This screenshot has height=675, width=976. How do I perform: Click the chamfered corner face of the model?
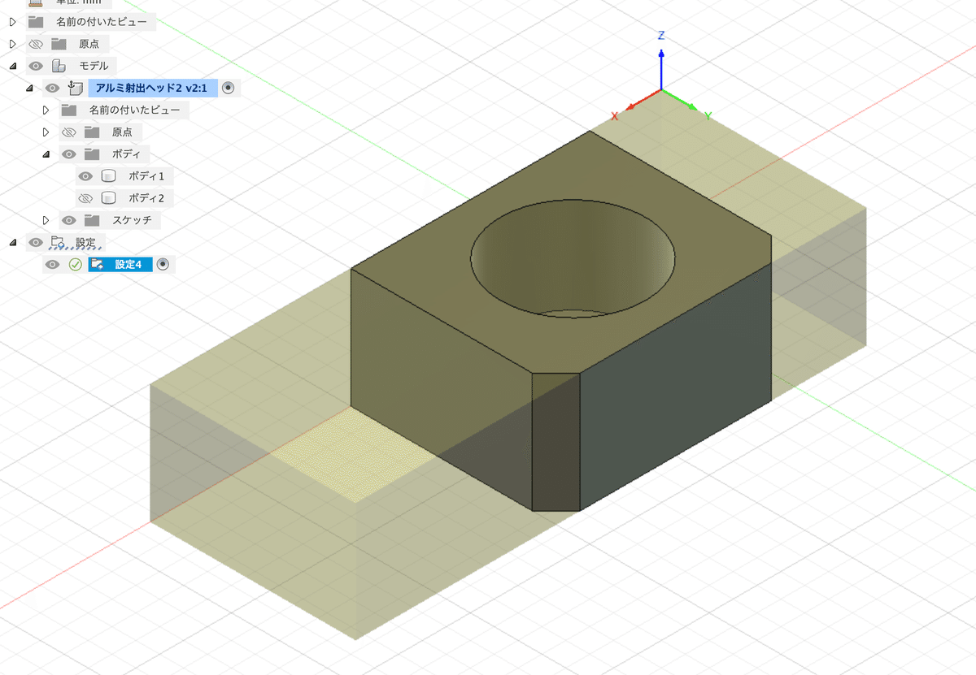[555, 443]
